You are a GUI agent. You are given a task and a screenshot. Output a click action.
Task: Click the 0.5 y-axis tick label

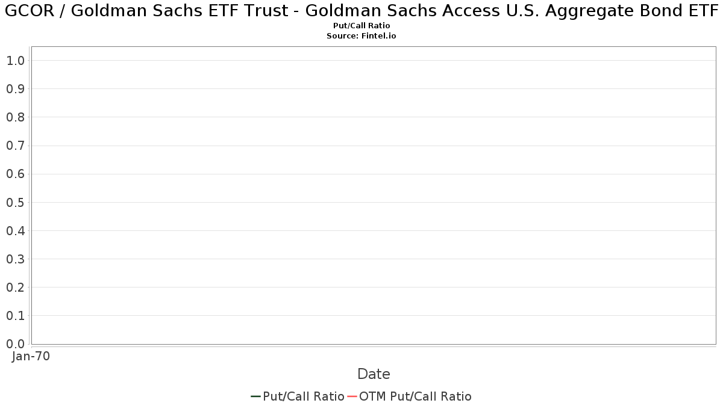click(15, 202)
